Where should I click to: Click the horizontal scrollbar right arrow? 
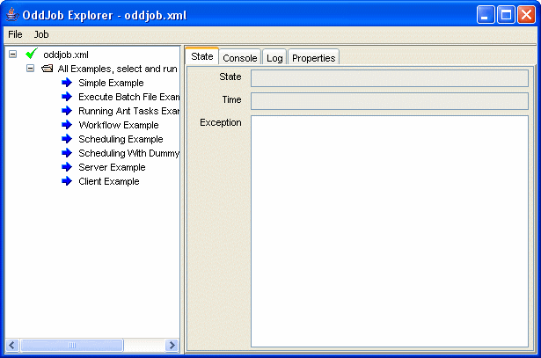172,346
